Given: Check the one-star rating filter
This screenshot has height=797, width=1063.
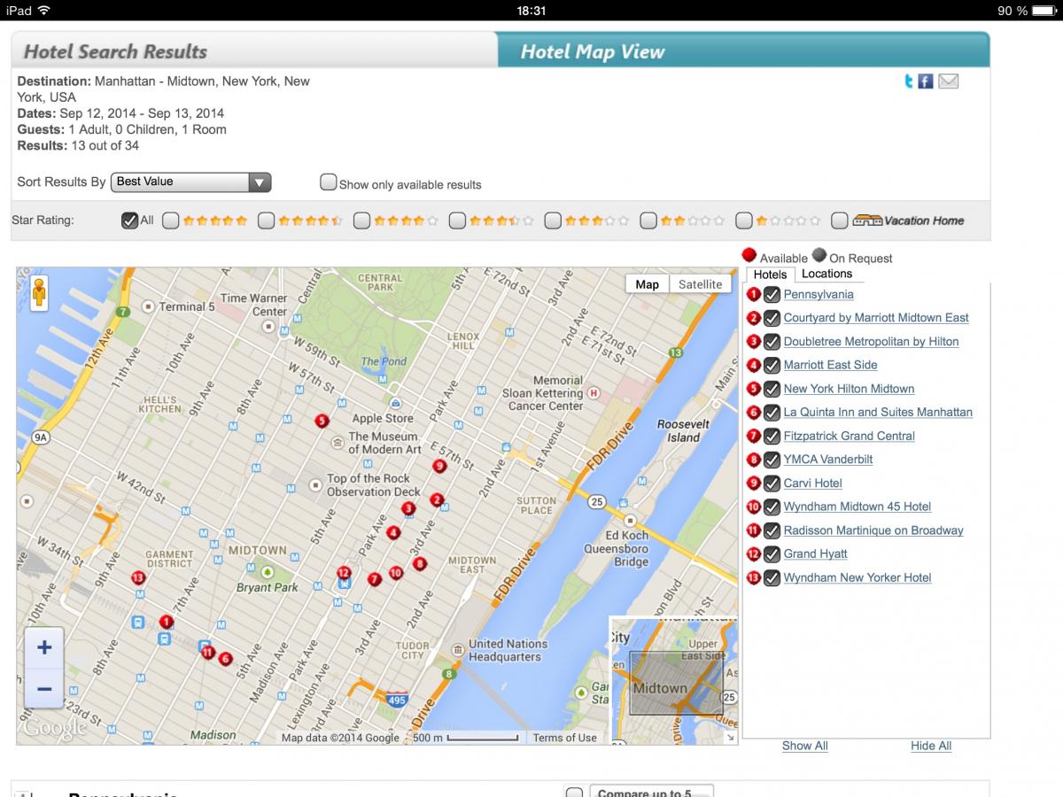Looking at the screenshot, I should [x=744, y=221].
